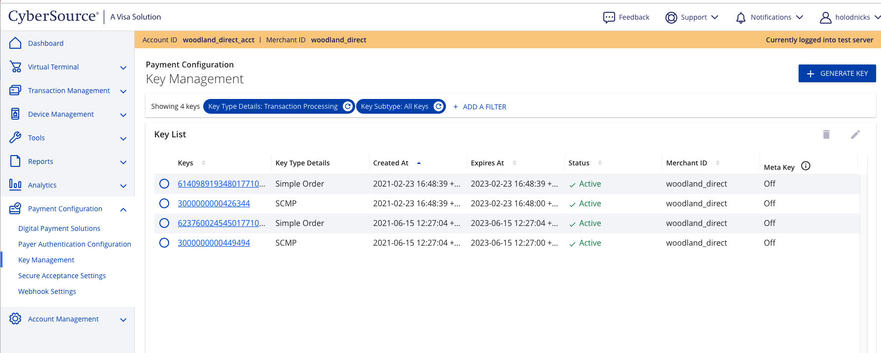This screenshot has width=881, height=353.
Task: Click the Payment Configuration icon
Action: point(15,209)
